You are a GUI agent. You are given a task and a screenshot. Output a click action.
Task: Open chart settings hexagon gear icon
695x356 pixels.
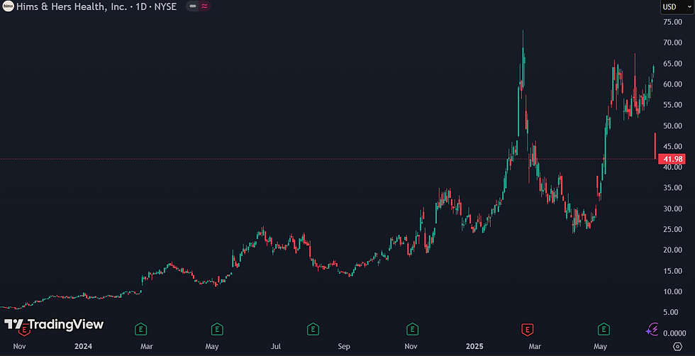point(677,346)
